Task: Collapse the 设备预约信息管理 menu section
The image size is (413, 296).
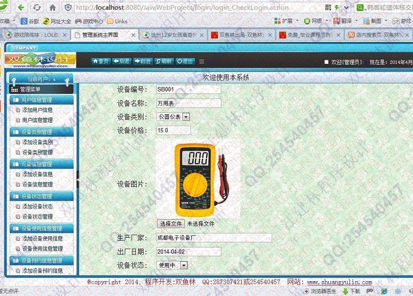Action: tap(42, 260)
